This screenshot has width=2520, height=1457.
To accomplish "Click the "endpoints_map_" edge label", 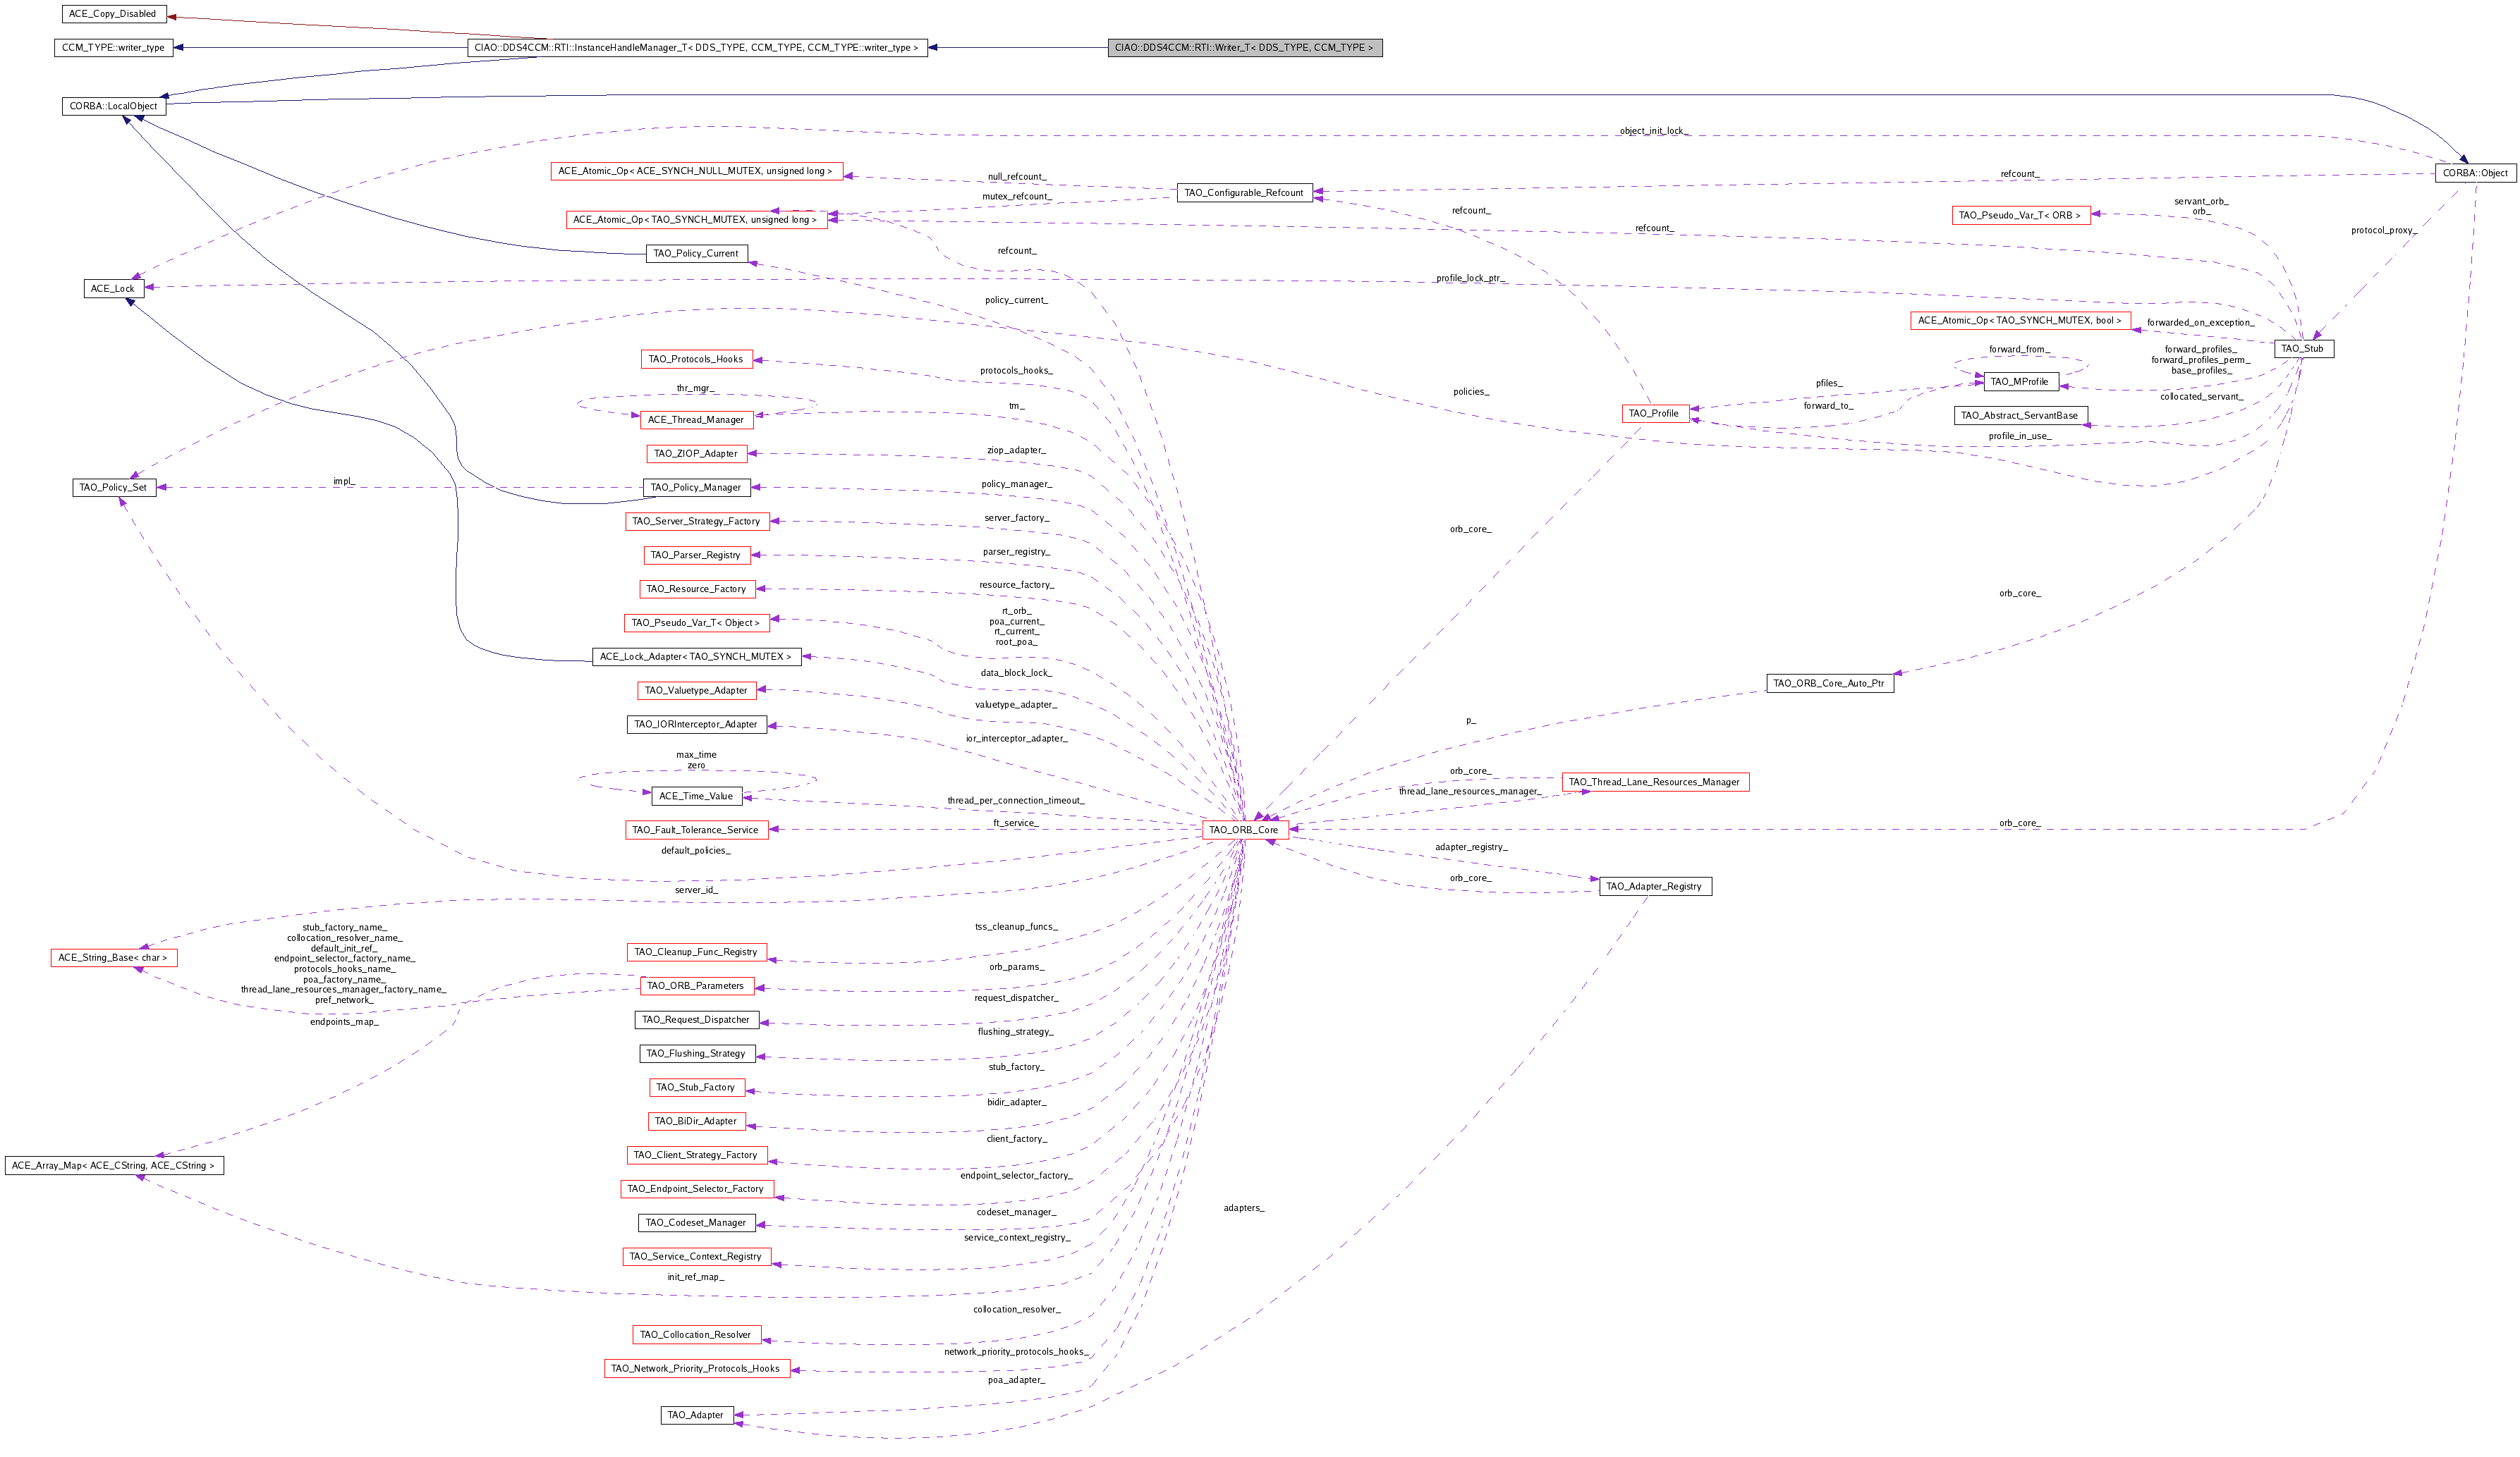I will (344, 1022).
